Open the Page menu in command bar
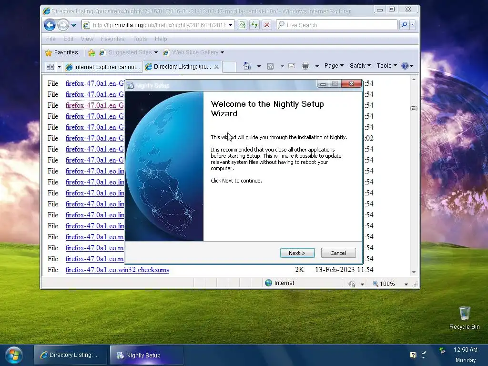 click(x=334, y=66)
